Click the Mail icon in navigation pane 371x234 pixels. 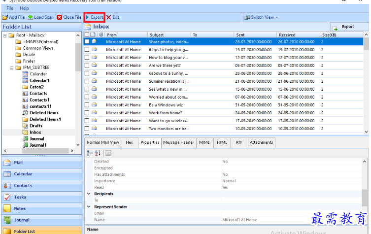[7, 163]
